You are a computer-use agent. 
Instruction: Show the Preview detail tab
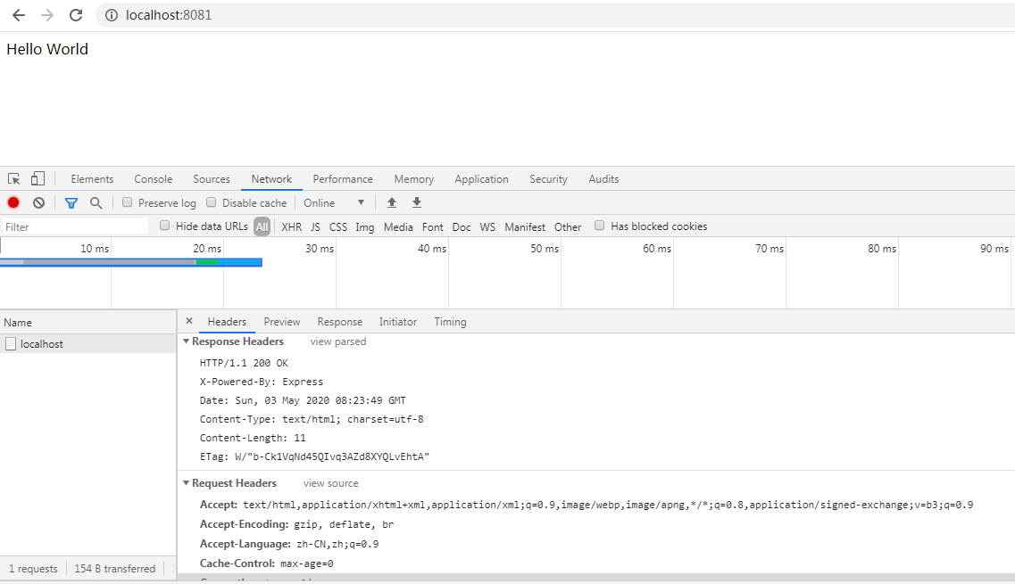281,322
